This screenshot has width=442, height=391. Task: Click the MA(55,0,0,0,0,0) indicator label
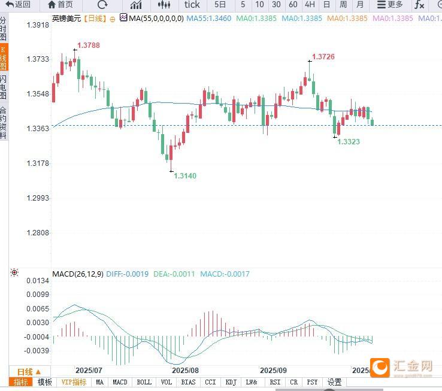pyautogui.click(x=156, y=19)
